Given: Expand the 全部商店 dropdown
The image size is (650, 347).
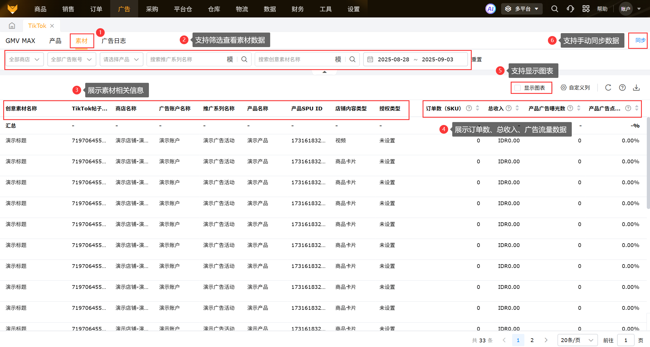Looking at the screenshot, I should click(24, 59).
